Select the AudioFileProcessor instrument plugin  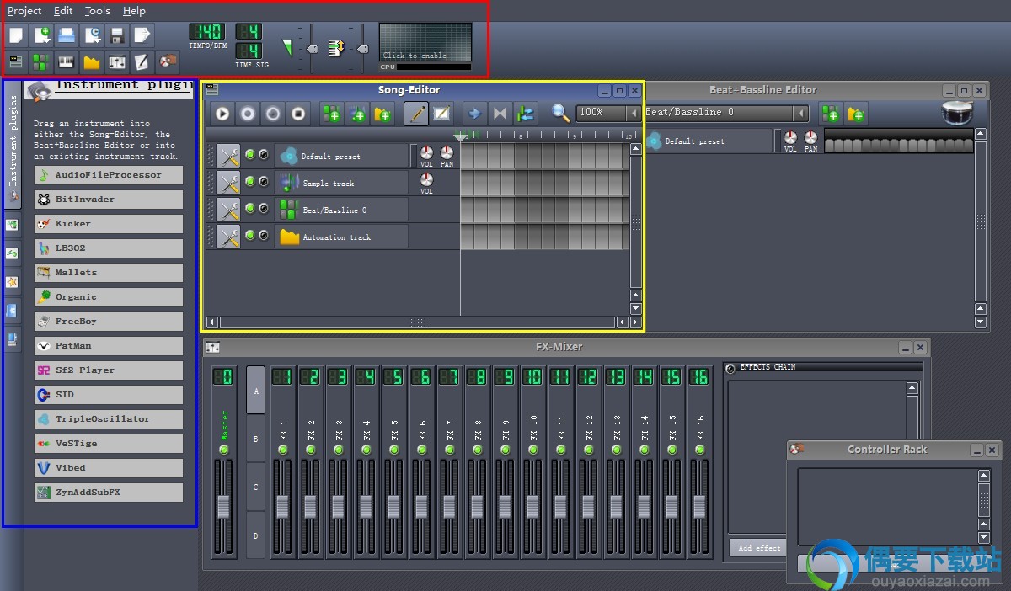[109, 175]
